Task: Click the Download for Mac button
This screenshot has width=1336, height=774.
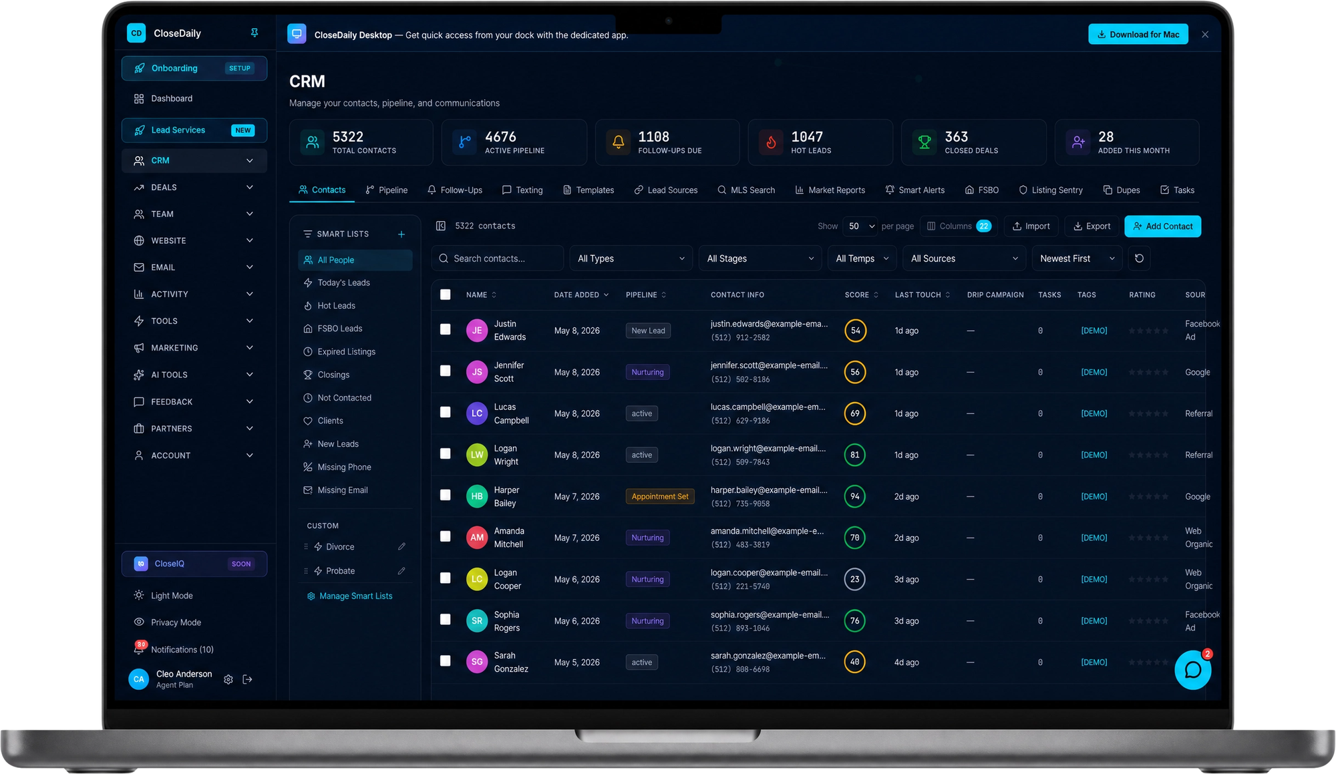Action: (x=1138, y=34)
